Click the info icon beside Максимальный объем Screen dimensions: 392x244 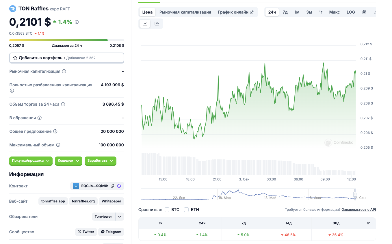click(x=58, y=145)
